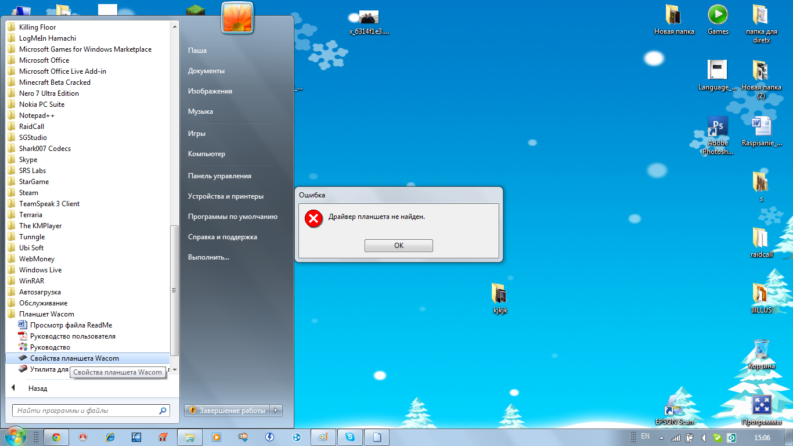Open Internet Explorer from the taskbar
This screenshot has width=793, height=446.
tap(110, 437)
